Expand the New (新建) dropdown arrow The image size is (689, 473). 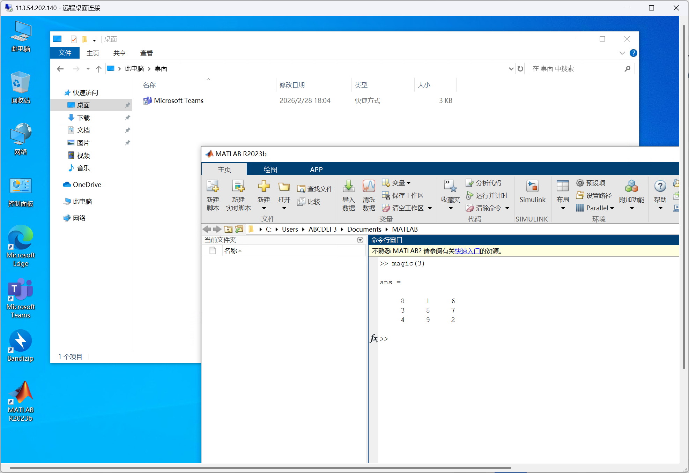tap(264, 208)
